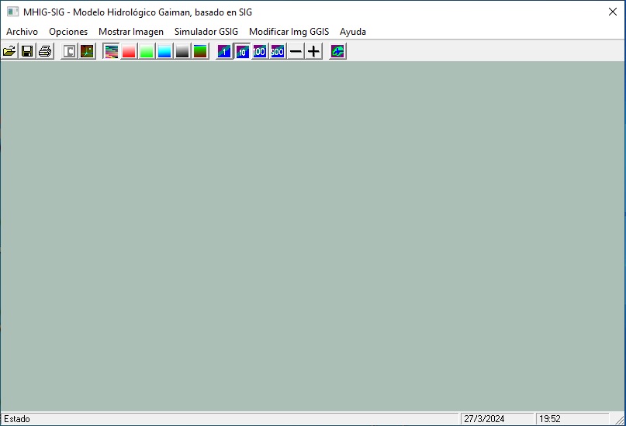Screen dimensions: 626x426
Task: Select the green-to-brown gradient palette icon
Action: click(200, 51)
